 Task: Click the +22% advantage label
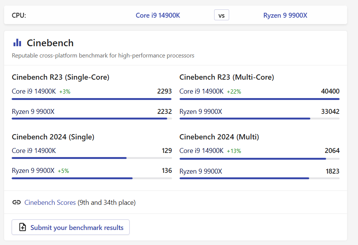(x=234, y=92)
